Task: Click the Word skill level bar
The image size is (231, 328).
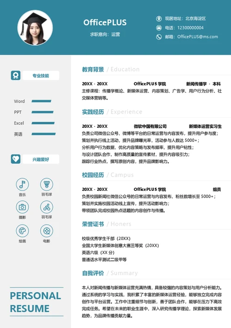Action: coord(41,101)
